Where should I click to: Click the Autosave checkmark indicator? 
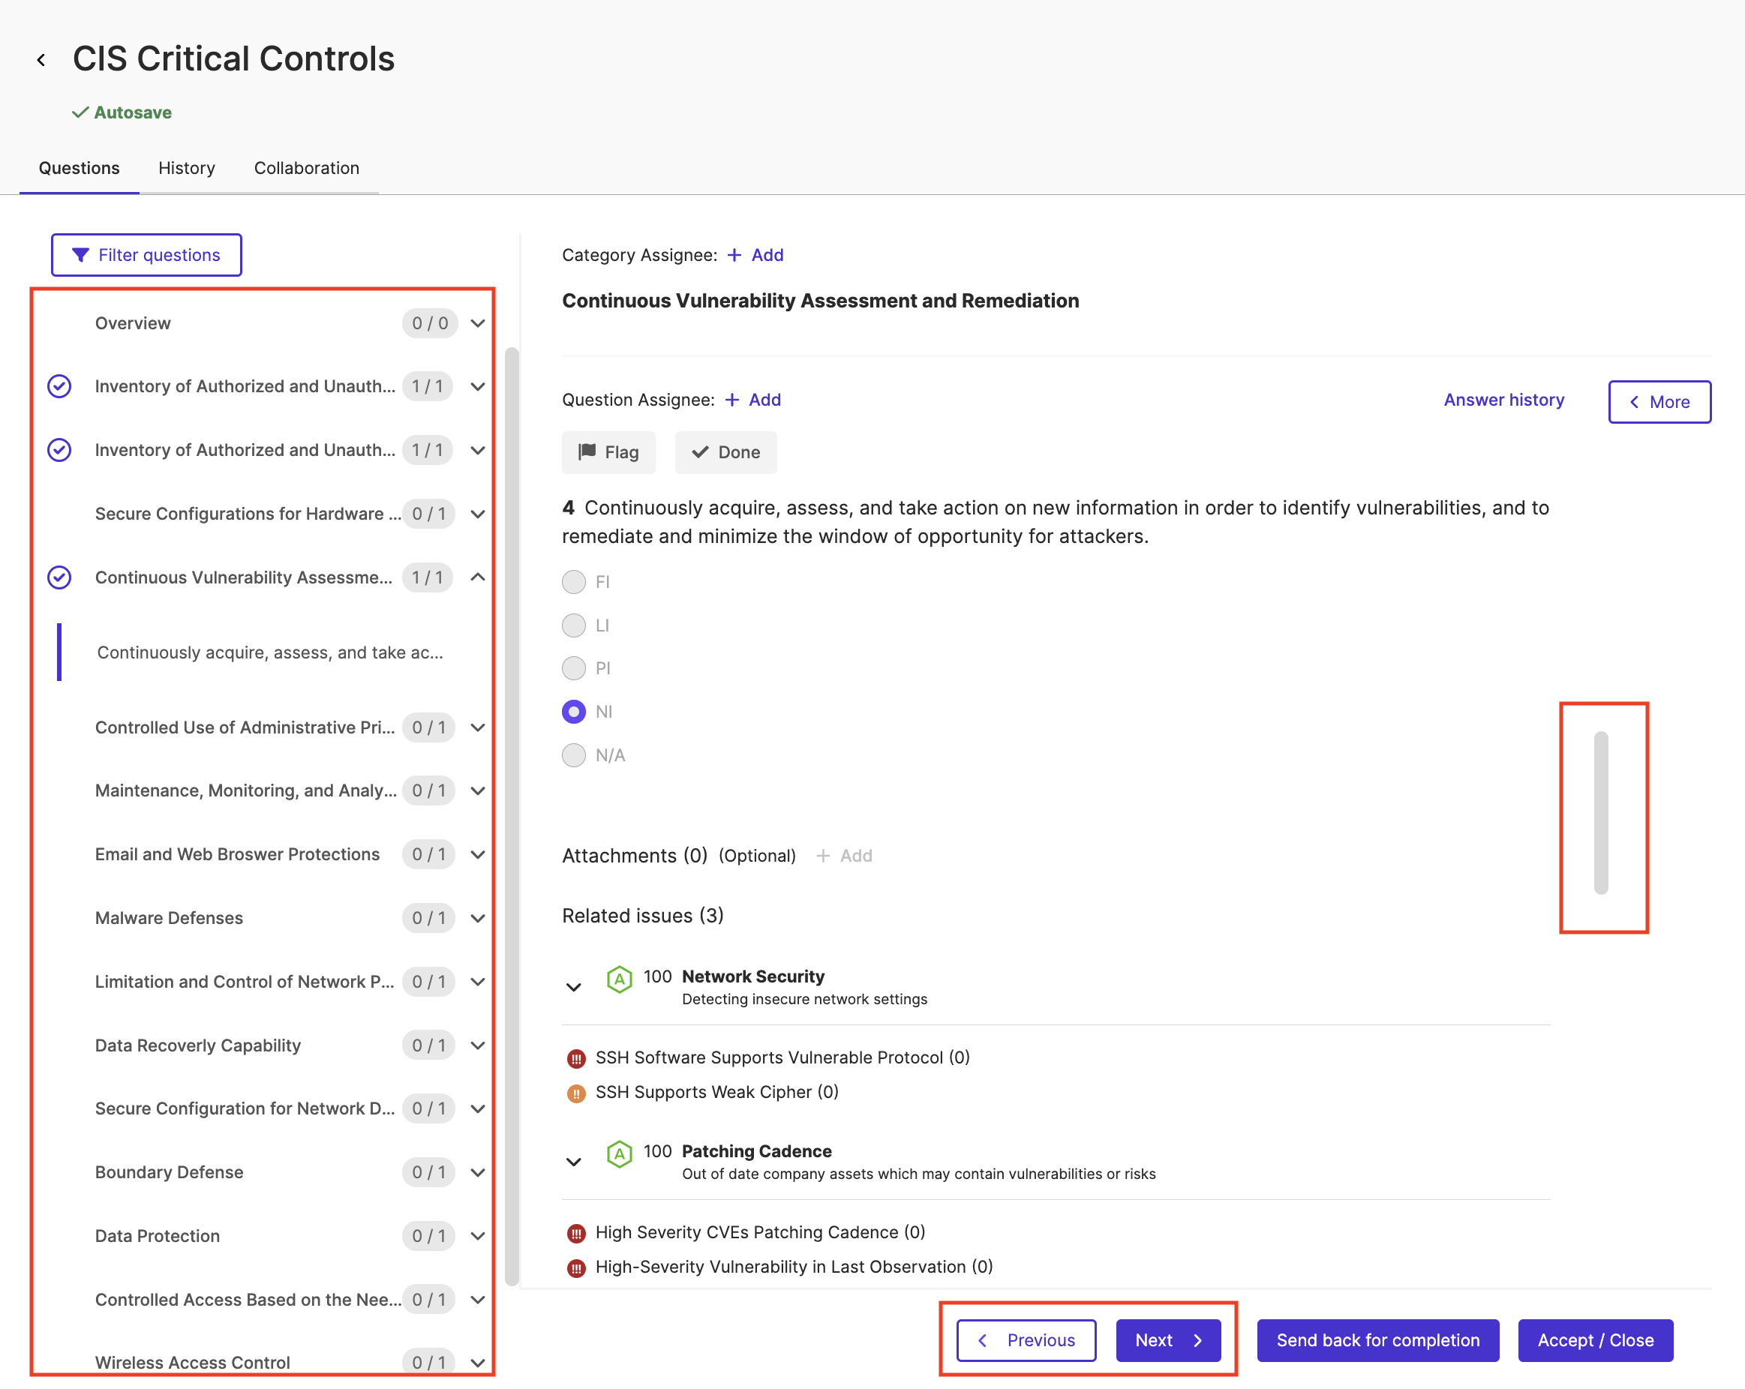coord(80,112)
